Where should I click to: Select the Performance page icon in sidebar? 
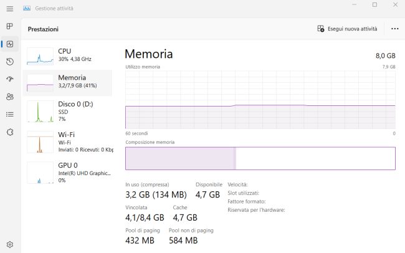(10, 44)
